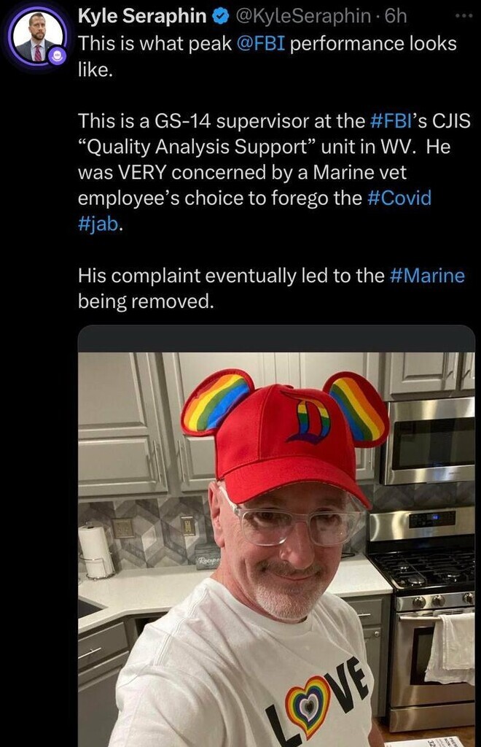Click the dark strip above the photo

(276, 338)
